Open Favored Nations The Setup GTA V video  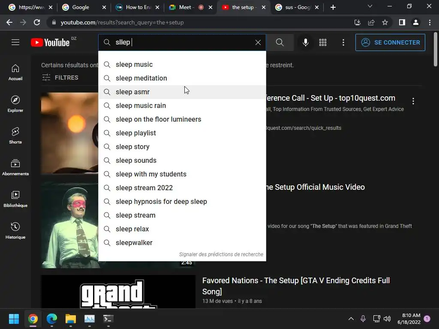coord(296,286)
